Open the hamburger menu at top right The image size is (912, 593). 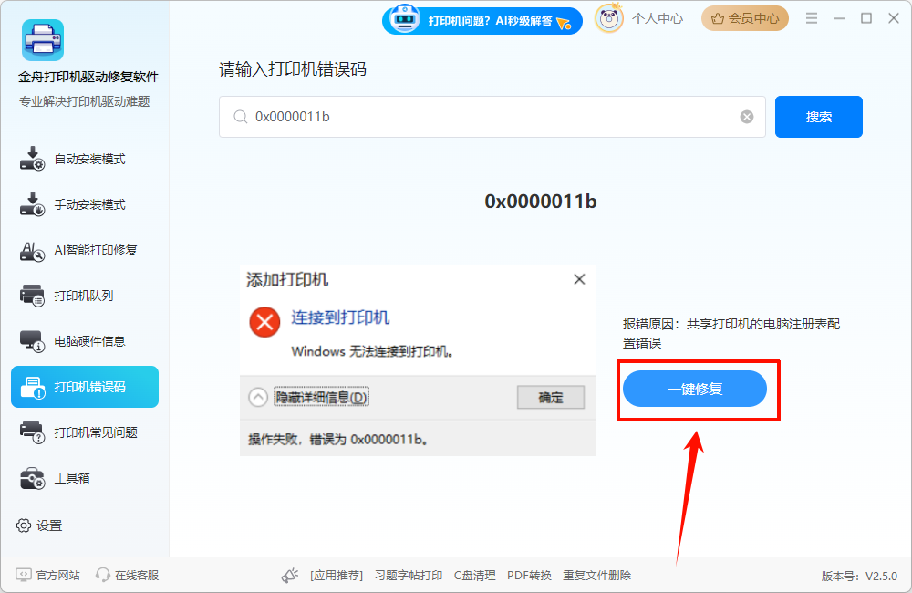[x=811, y=16]
